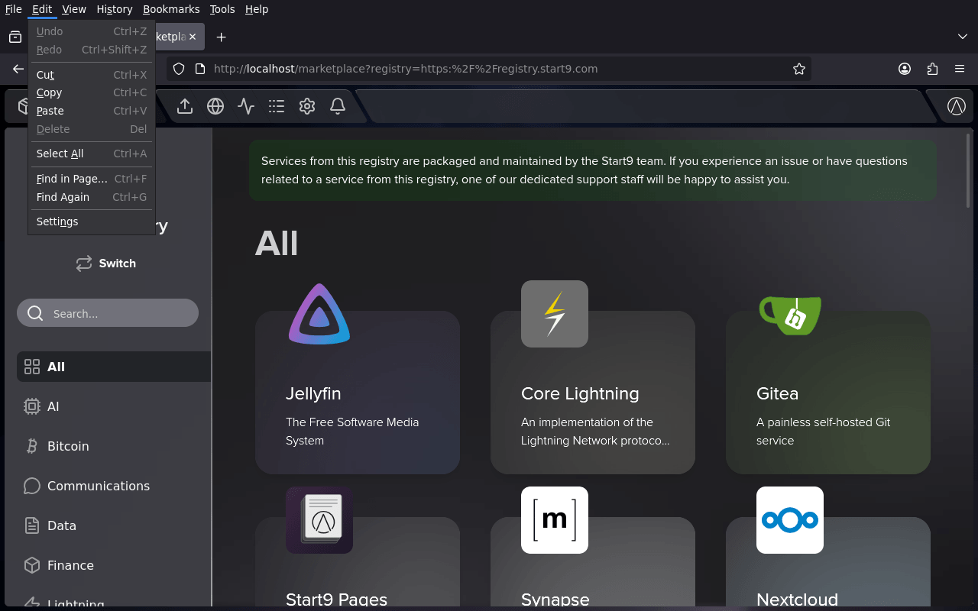Click the Firefox account profile icon
This screenshot has height=611, width=978.
click(905, 69)
